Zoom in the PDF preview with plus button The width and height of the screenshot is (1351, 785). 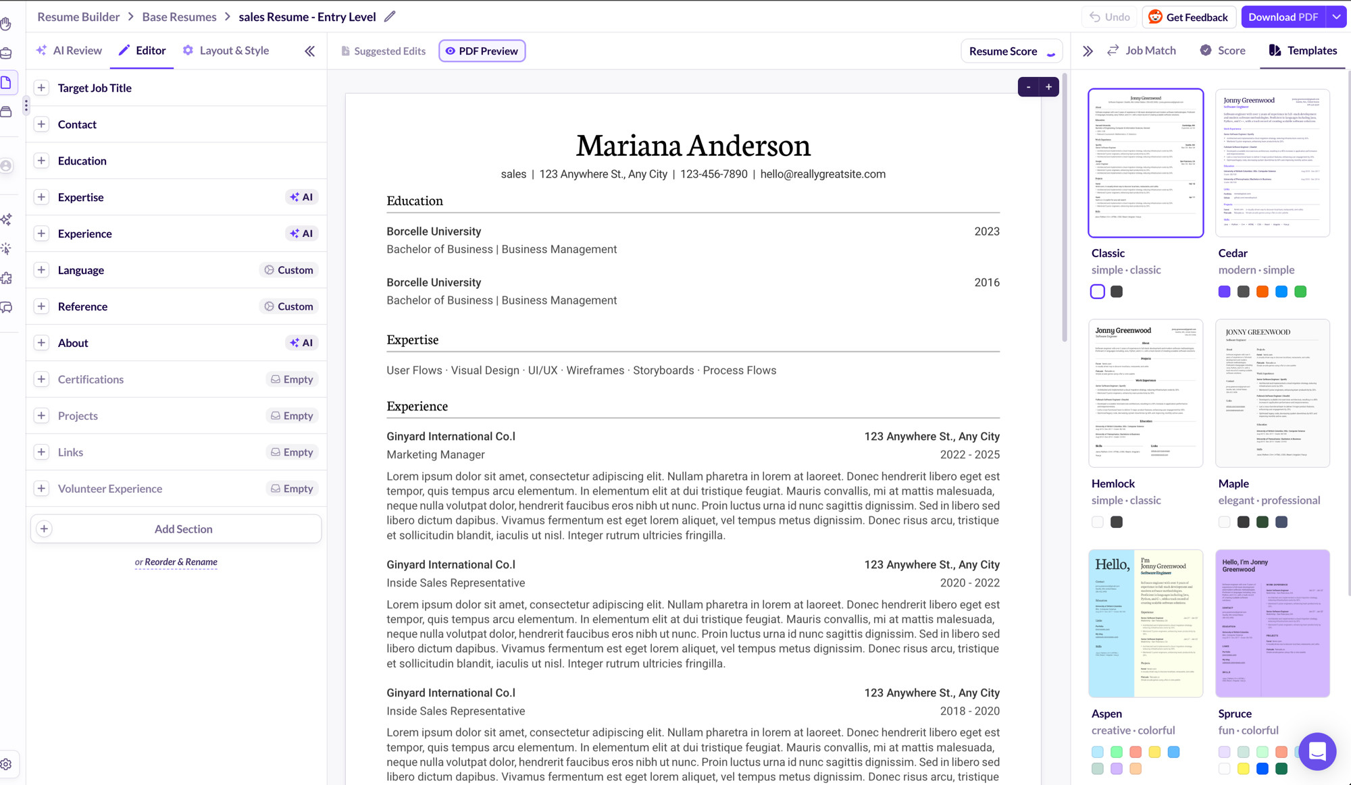(x=1048, y=87)
